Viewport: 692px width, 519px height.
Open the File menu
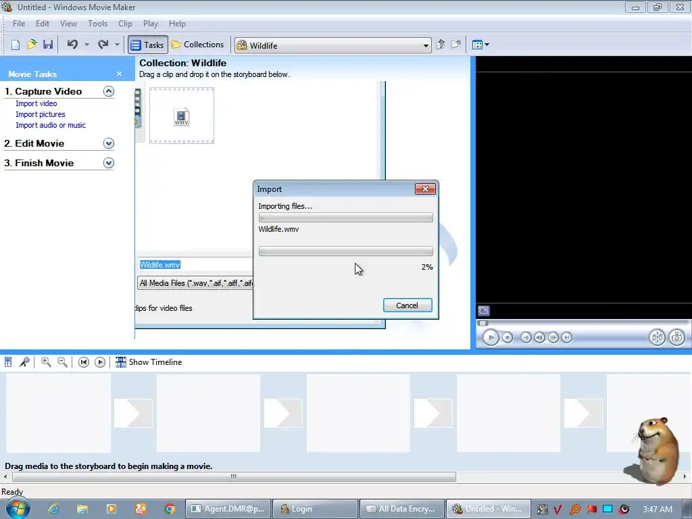tap(19, 24)
